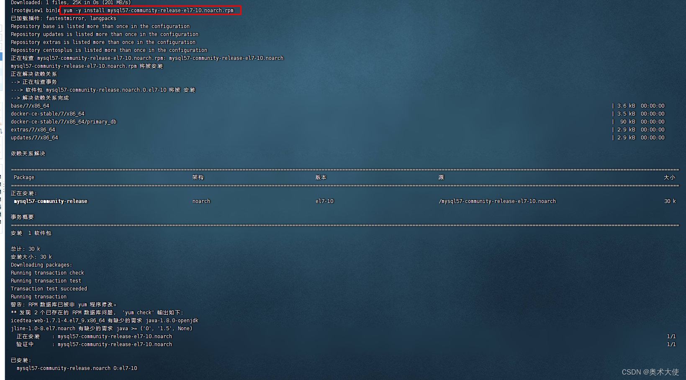Click the '依赖关系解决' line

[28, 154]
